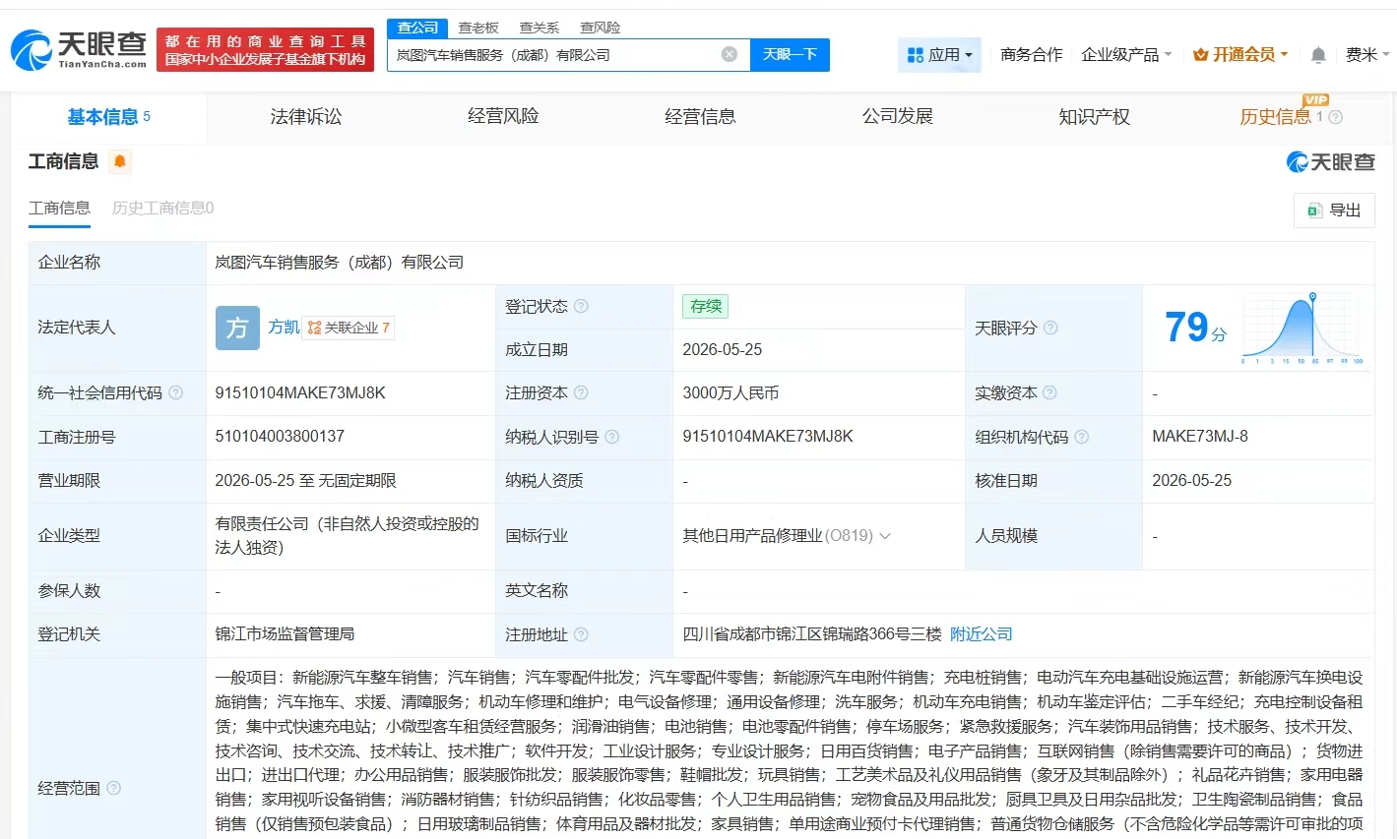
Task: Click help icon next to 组织机构代码
Action: 1081,437
